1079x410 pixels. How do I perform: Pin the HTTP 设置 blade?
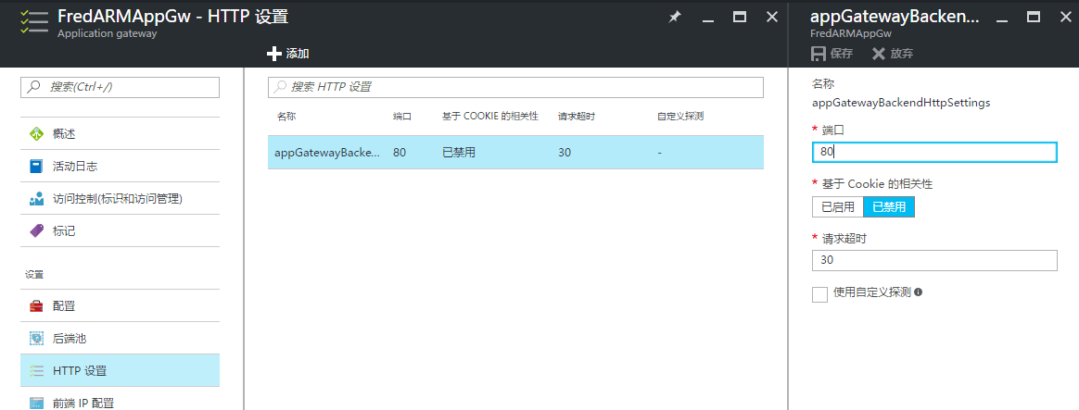click(x=675, y=18)
